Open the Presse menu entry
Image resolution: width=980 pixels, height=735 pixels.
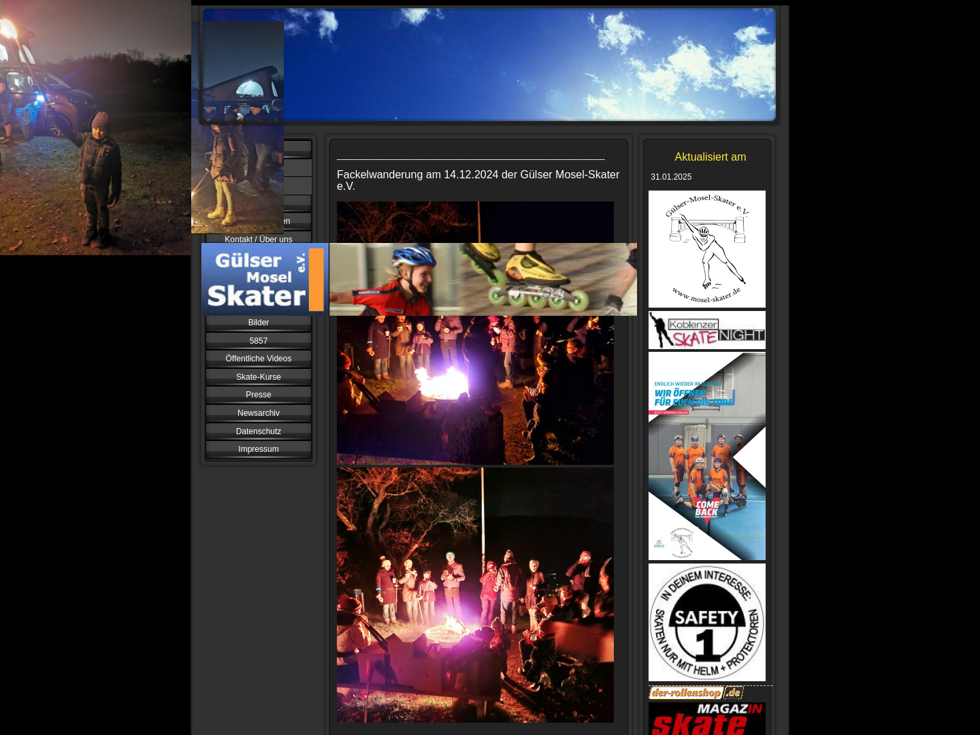(259, 395)
